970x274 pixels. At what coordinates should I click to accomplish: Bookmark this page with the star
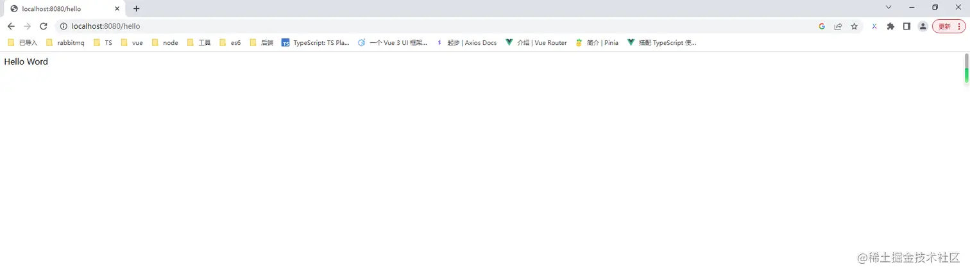(x=854, y=26)
